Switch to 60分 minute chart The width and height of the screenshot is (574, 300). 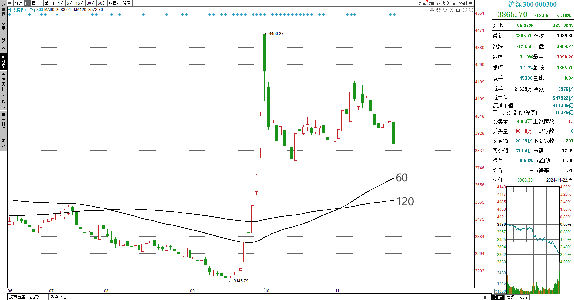[x=102, y=3]
